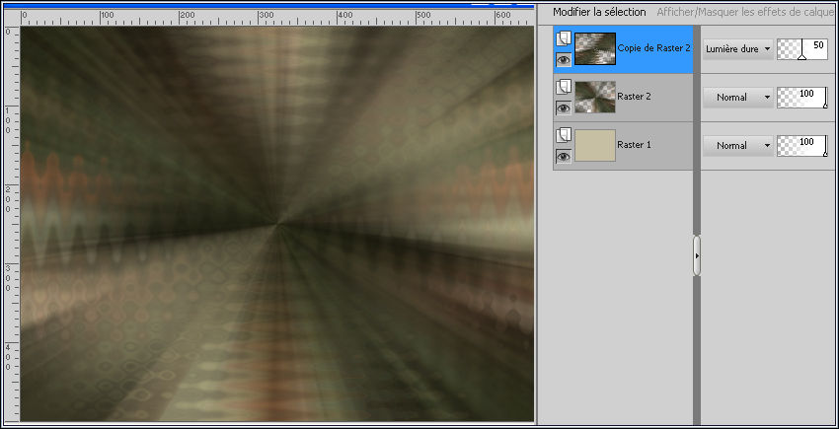This screenshot has width=839, height=429.
Task: Select layer name Raster 2
Action: [634, 97]
